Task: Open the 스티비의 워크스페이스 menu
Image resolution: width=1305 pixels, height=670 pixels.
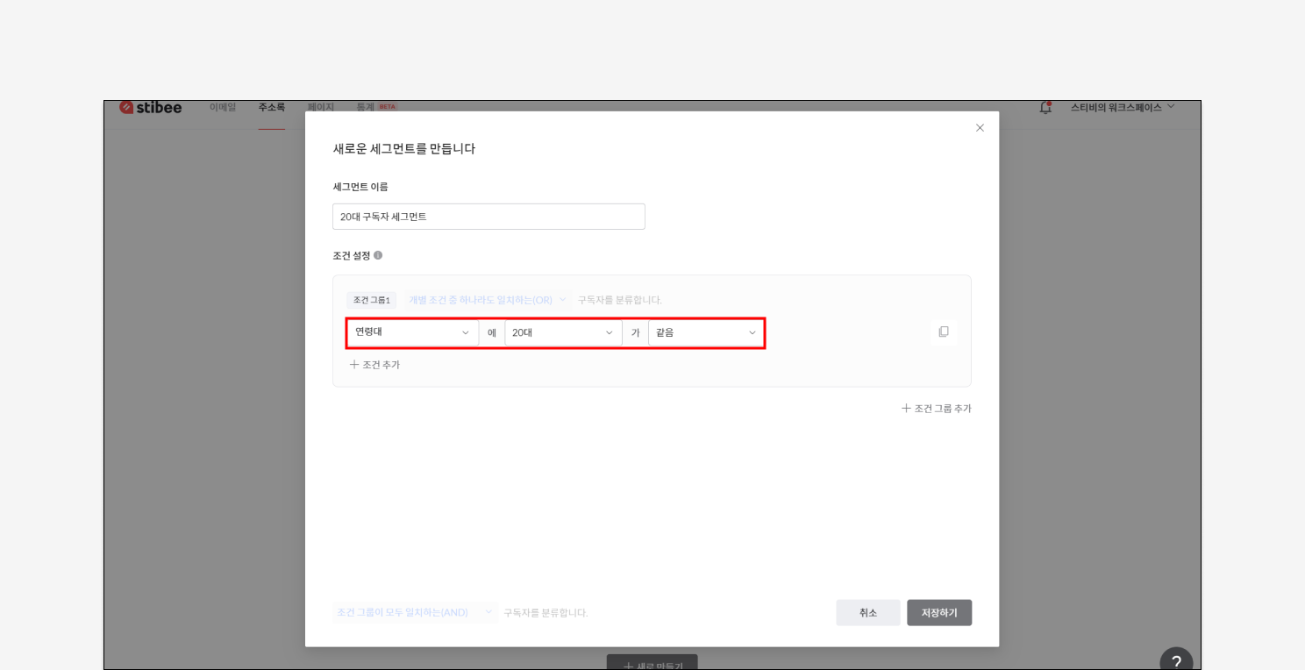Action: pos(1122,107)
